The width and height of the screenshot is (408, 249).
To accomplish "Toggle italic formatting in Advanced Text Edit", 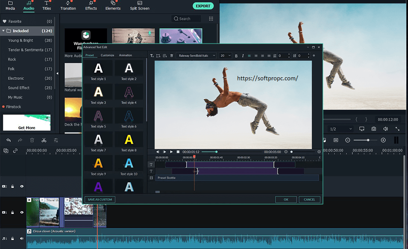I will [x=243, y=56].
